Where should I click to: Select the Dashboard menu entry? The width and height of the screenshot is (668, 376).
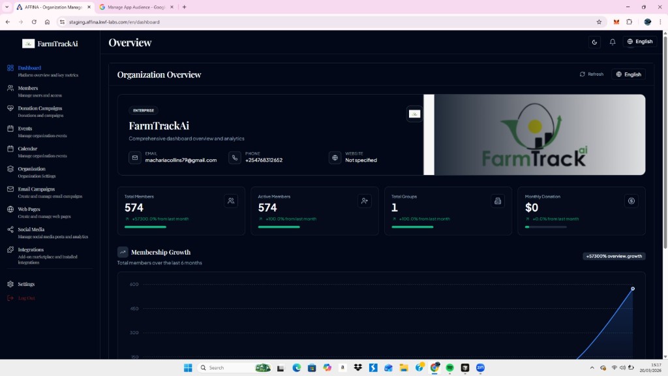click(x=29, y=67)
